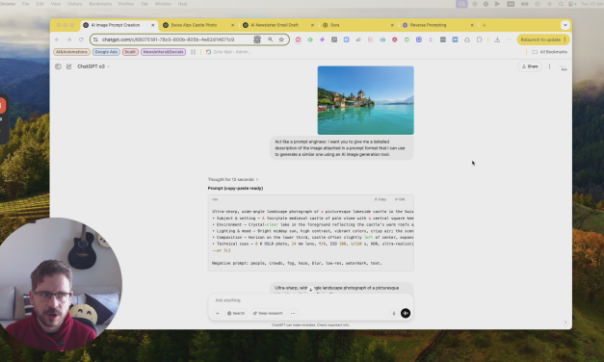The width and height of the screenshot is (604, 362).
Task: Open Chrome downloads icon
Action: point(497,39)
